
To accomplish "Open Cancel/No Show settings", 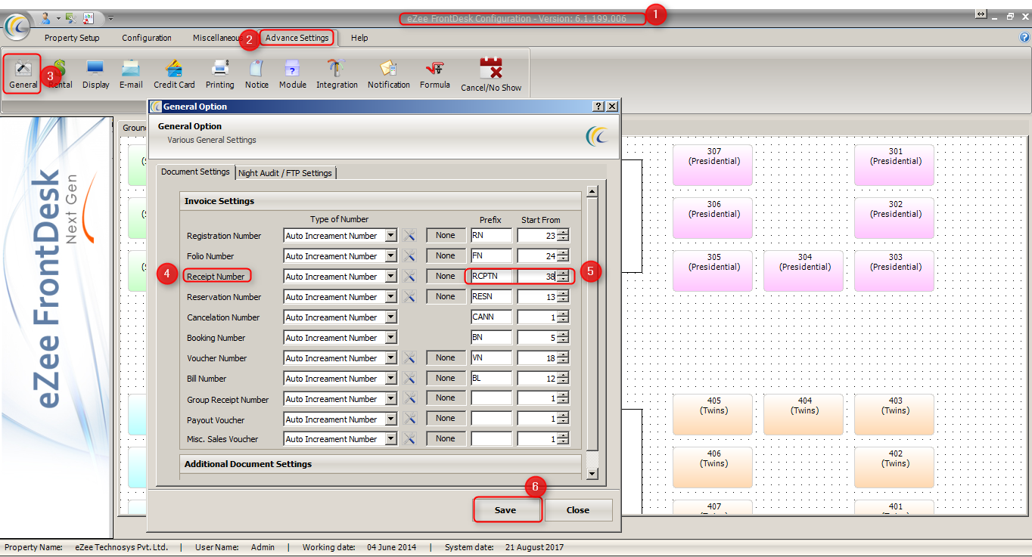I will click(x=491, y=75).
